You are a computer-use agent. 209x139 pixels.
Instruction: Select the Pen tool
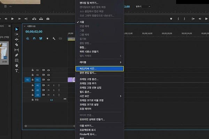17,55
